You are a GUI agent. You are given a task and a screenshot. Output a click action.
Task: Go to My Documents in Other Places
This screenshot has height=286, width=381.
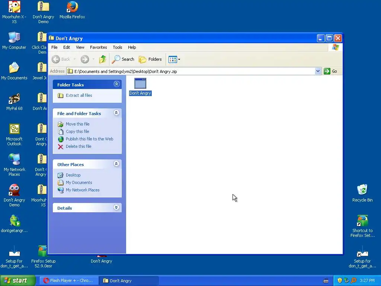point(79,182)
